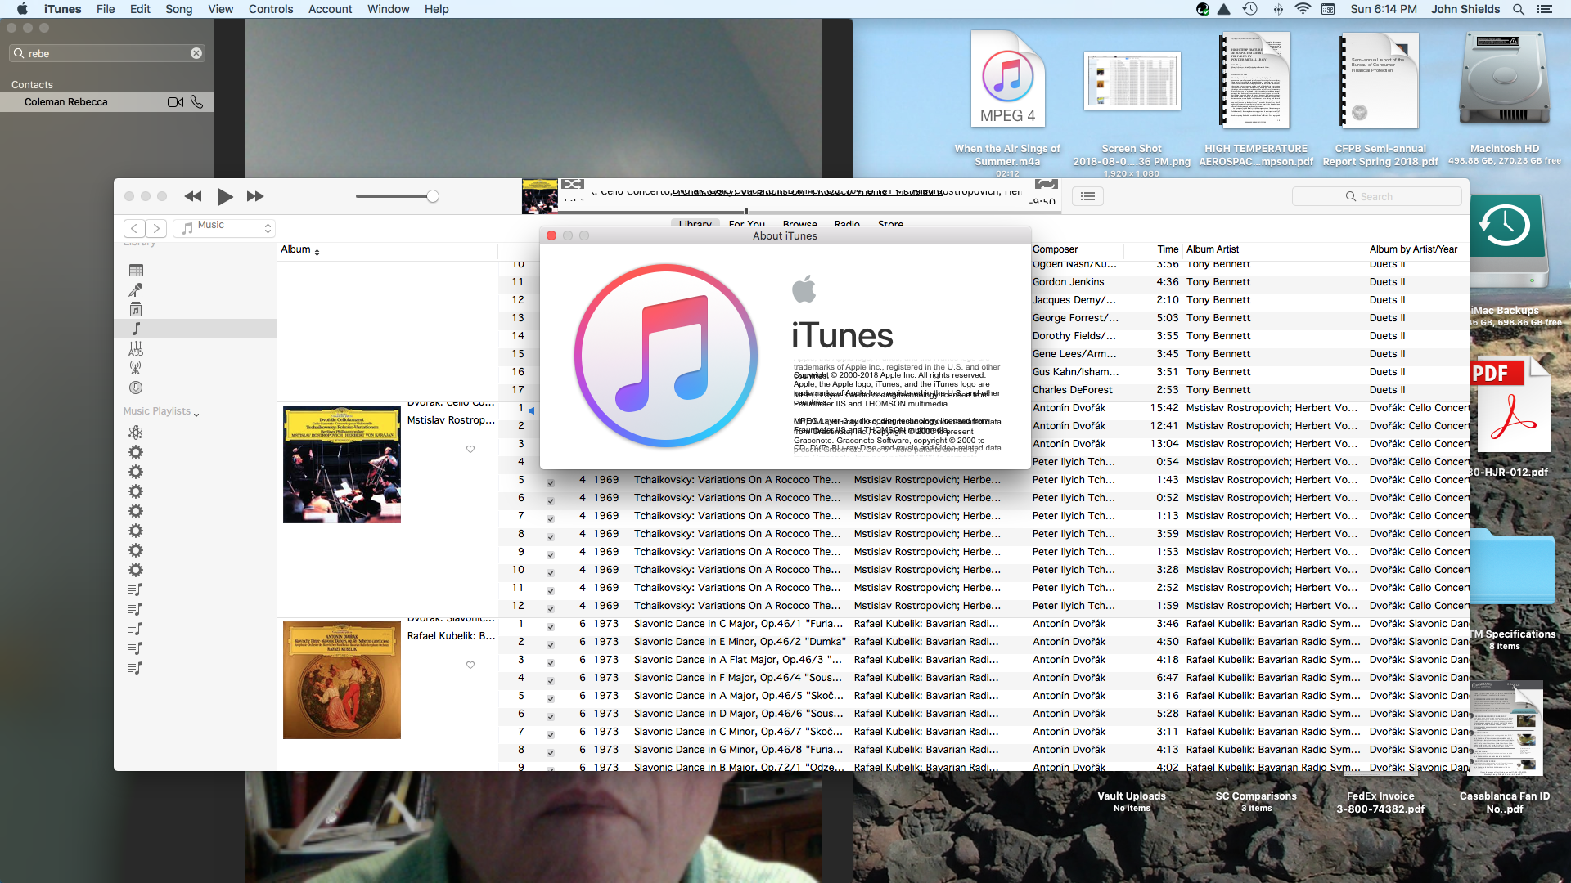Viewport: 1571px width, 883px height.
Task: Uncheck Slavonic Dance in F Major track
Action: pos(551,680)
